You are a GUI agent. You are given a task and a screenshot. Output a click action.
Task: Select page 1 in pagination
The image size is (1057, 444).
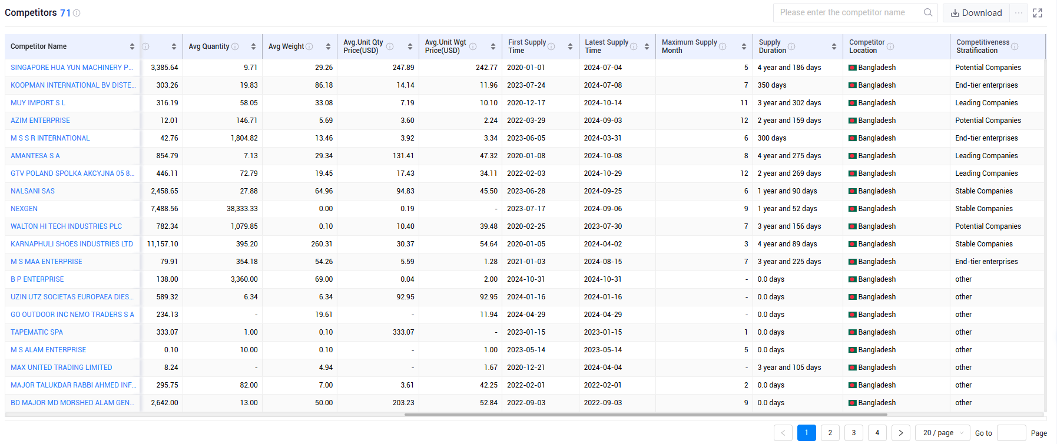807,433
